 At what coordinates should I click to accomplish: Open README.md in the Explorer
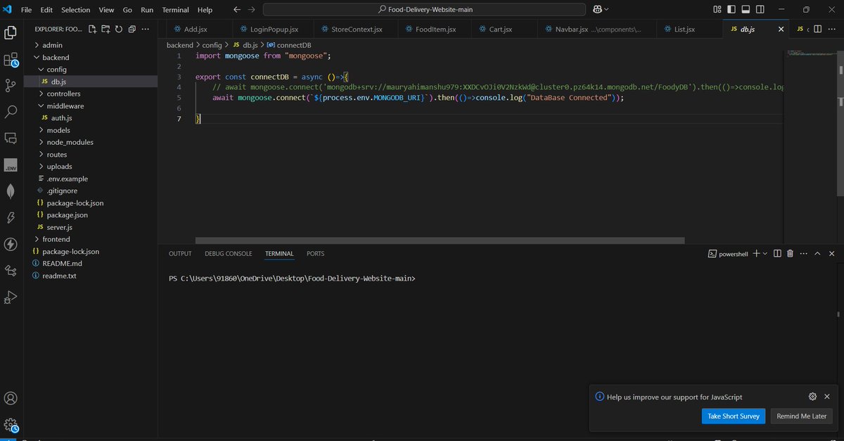pyautogui.click(x=62, y=263)
